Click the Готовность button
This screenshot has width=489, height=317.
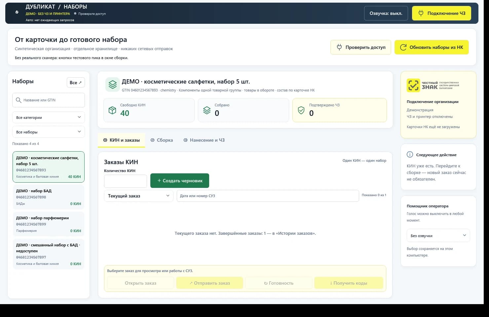(279, 283)
